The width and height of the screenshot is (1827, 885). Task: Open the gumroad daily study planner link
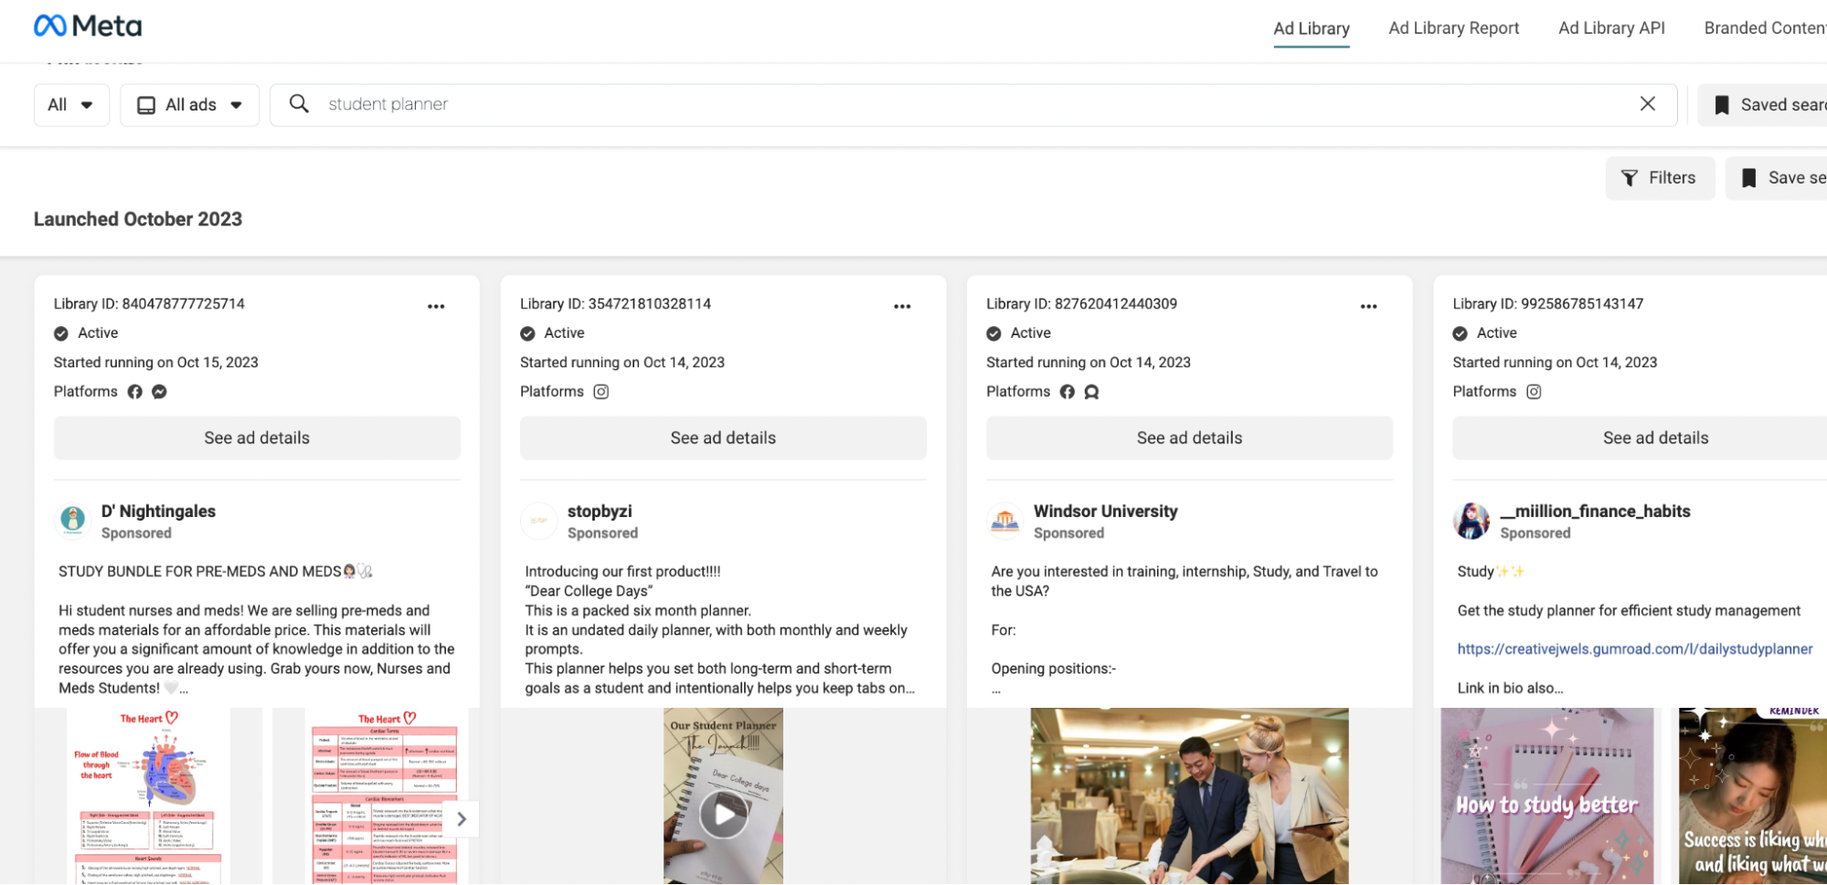pyautogui.click(x=1634, y=649)
